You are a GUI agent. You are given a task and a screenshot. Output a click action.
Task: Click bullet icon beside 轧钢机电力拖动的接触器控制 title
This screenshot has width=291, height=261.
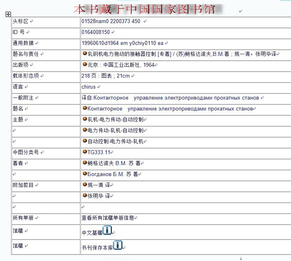tap(85, 53)
